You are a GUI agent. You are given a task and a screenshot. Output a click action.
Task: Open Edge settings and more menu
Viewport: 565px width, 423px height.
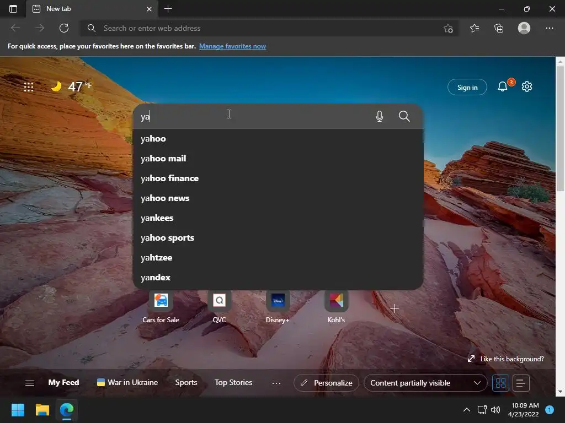coord(549,28)
